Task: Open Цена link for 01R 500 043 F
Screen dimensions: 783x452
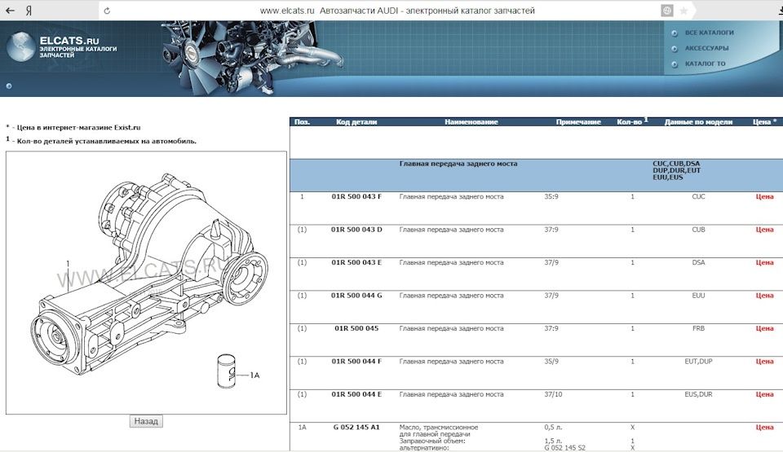Action: click(x=764, y=196)
